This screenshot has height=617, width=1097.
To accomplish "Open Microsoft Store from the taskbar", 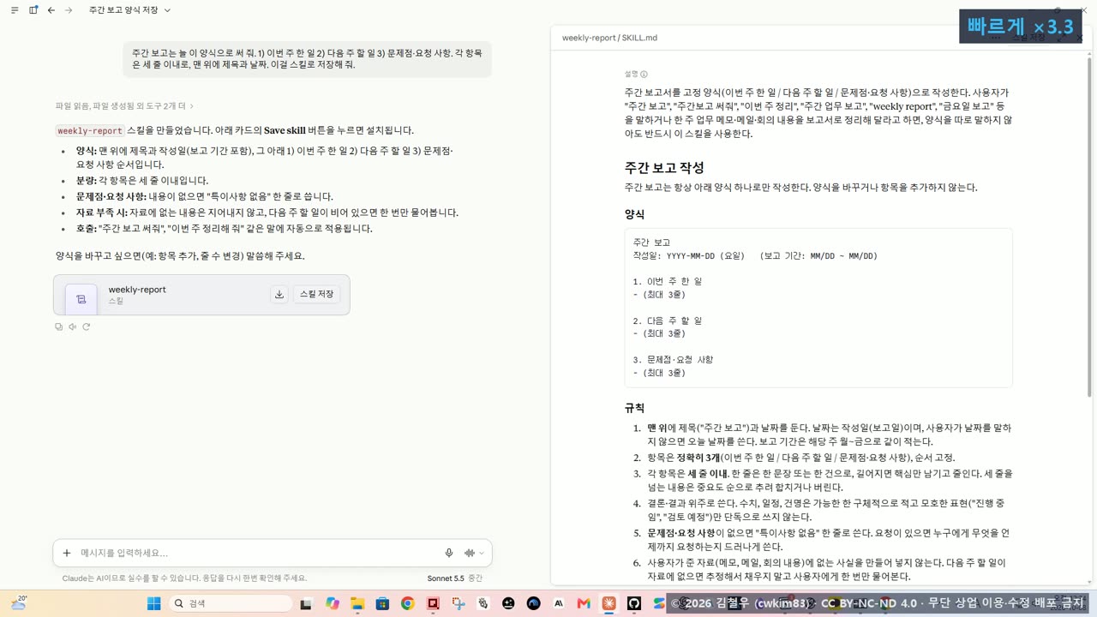I will [x=382, y=603].
